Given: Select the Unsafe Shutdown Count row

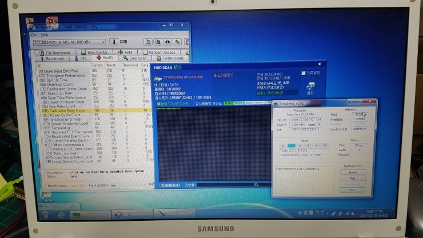Looking at the screenshot, I should [97, 124].
